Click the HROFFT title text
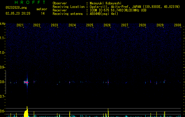185x117 pixels. [x=30, y=2]
